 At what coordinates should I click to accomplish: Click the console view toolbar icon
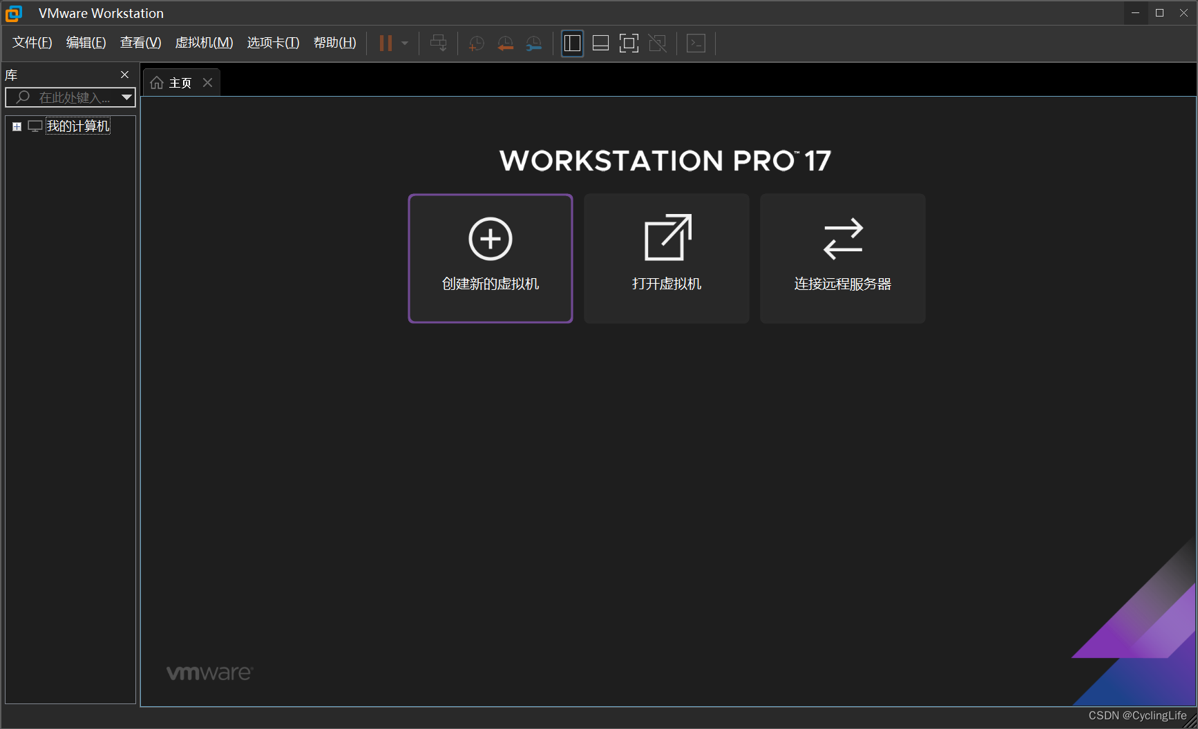click(696, 43)
